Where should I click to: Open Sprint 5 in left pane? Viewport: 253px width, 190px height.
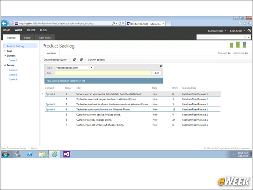tap(13, 75)
